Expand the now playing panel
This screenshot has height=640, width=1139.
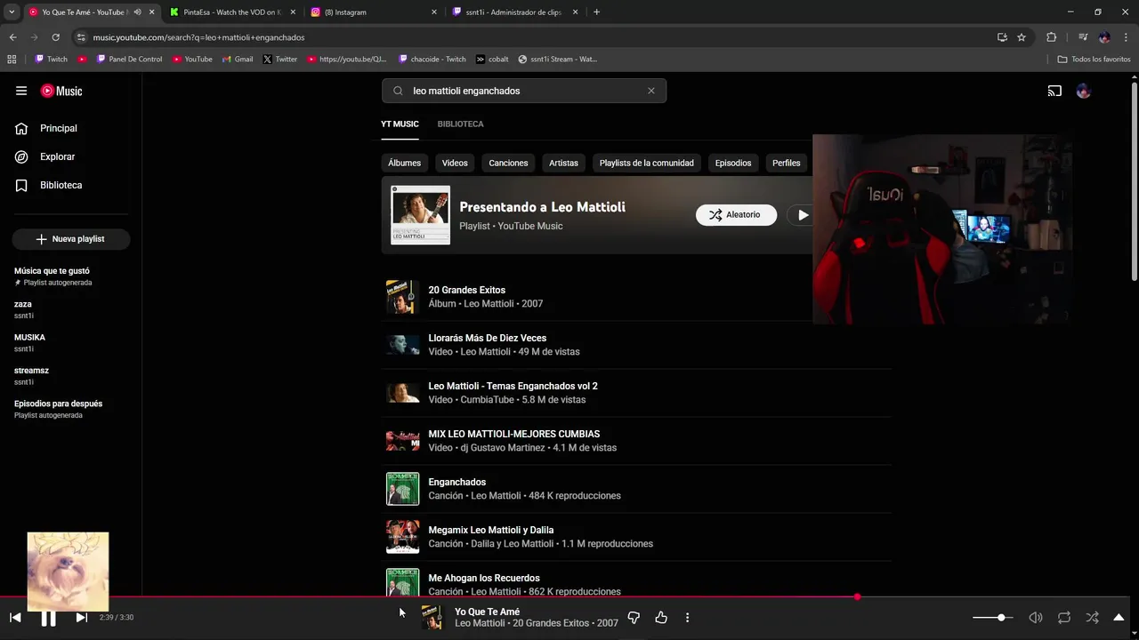[x=1119, y=618]
